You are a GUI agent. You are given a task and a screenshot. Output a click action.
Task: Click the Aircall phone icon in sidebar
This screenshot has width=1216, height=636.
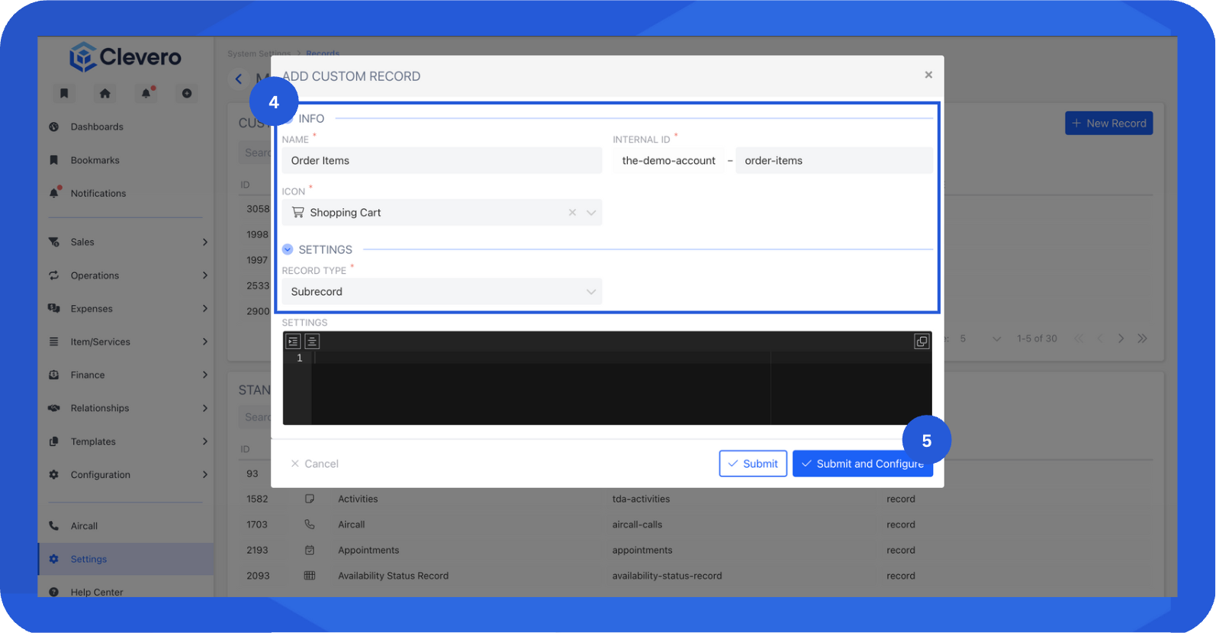tap(54, 525)
